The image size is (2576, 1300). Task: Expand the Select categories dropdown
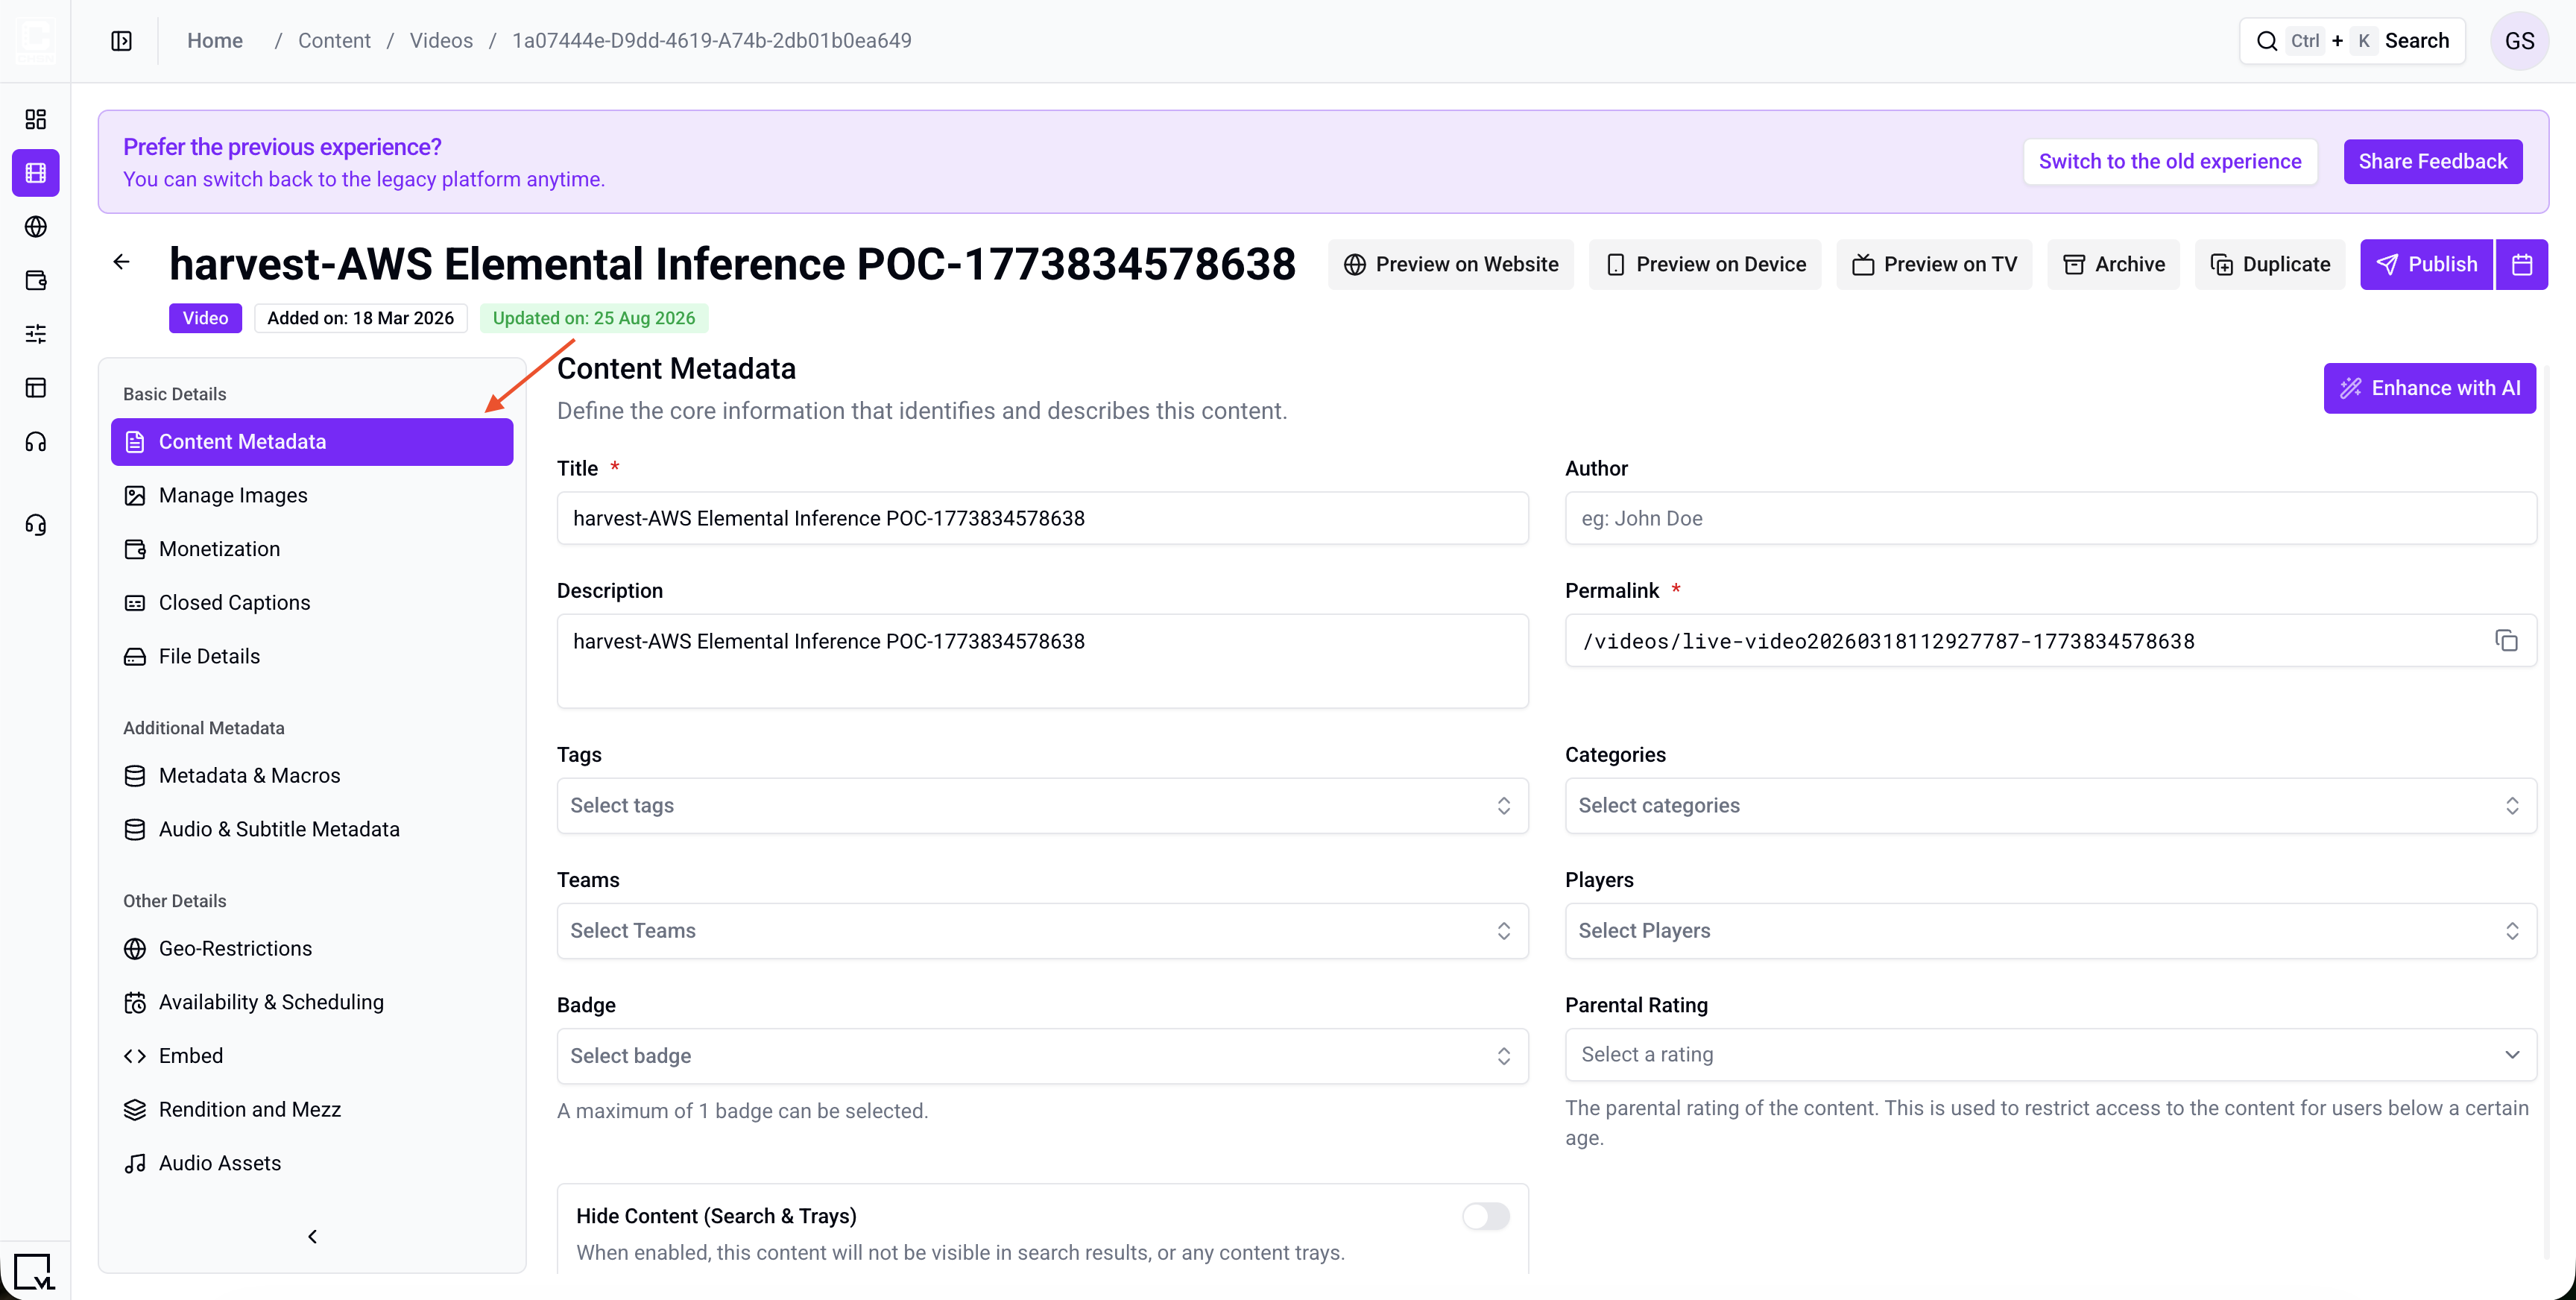[x=2050, y=805]
